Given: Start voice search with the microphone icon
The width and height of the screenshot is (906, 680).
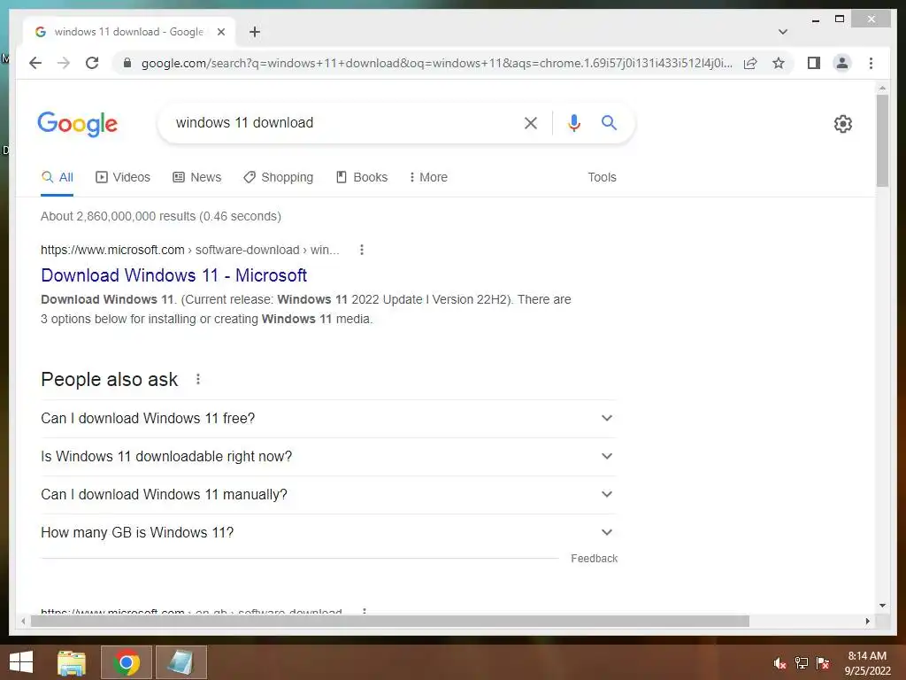Looking at the screenshot, I should pos(573,122).
